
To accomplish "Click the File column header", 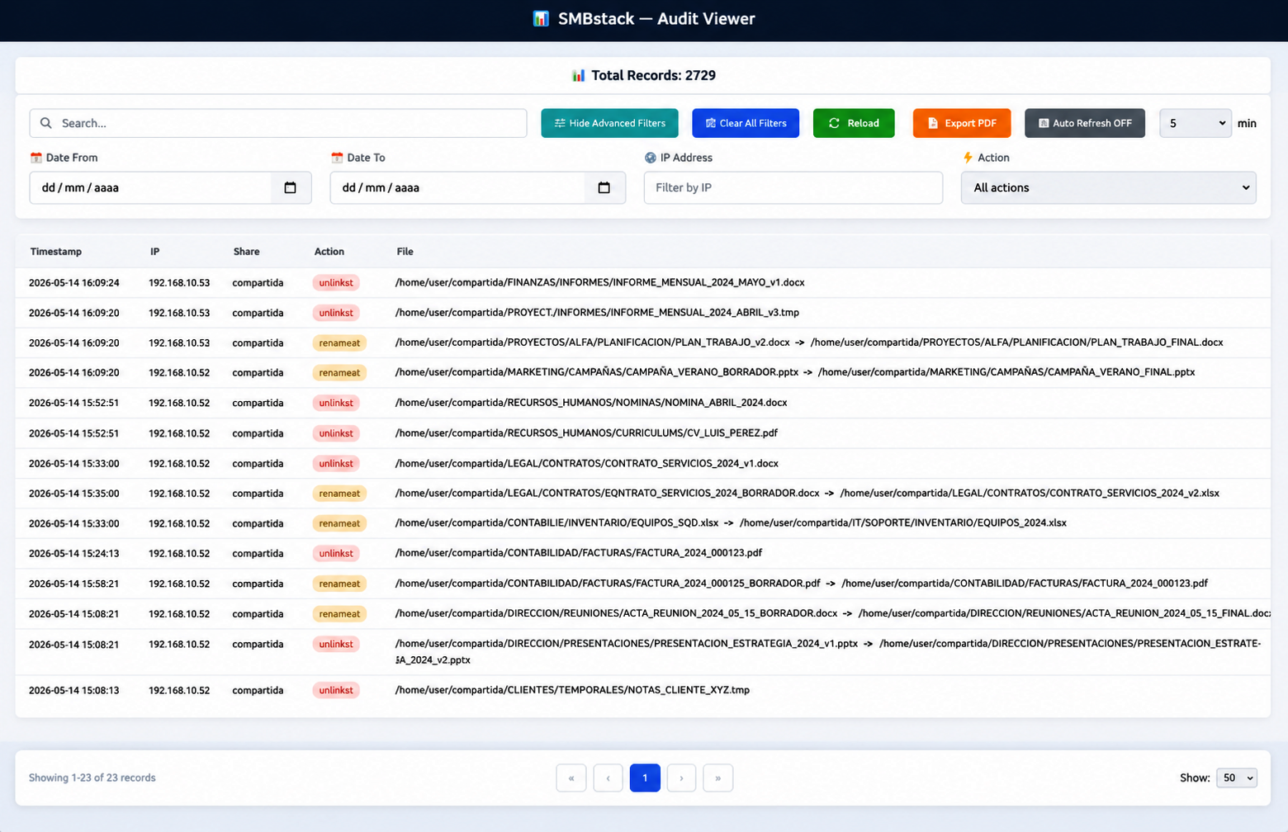I will coord(405,252).
